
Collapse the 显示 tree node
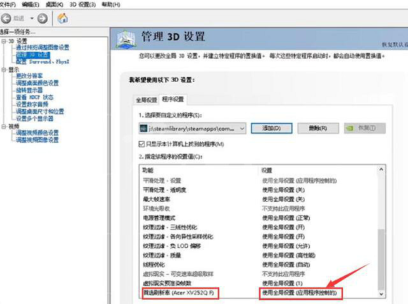[4, 70]
